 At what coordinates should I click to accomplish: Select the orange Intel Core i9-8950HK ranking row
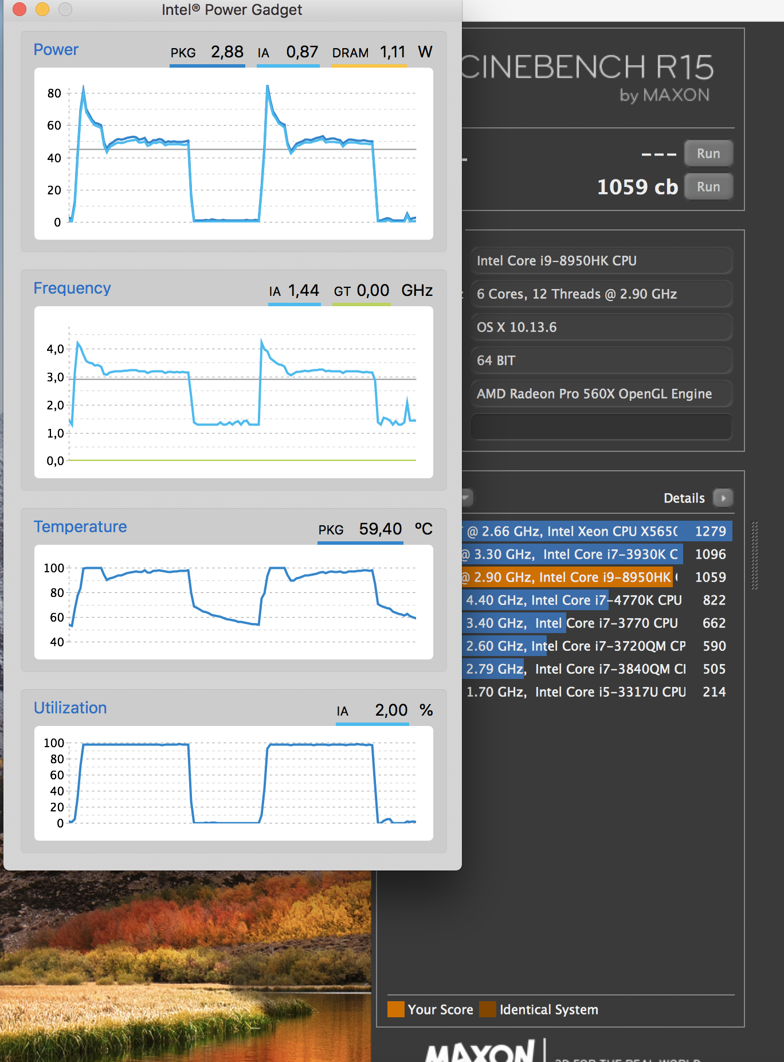click(597, 577)
